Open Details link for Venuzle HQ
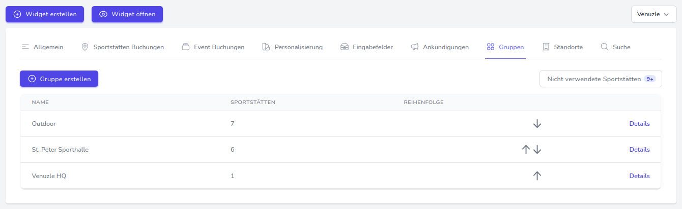Screen dimensions: 682x209 [x=639, y=176]
